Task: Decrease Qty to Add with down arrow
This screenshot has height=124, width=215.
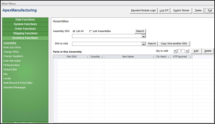Action: click(175, 51)
